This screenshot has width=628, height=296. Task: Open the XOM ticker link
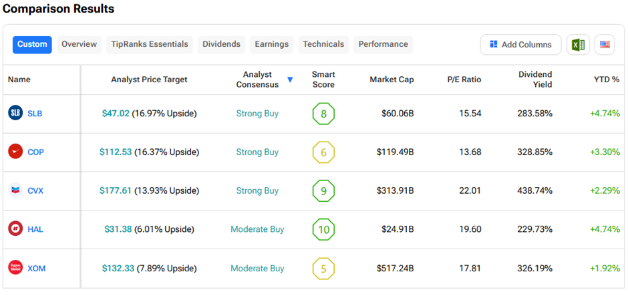coord(36,268)
